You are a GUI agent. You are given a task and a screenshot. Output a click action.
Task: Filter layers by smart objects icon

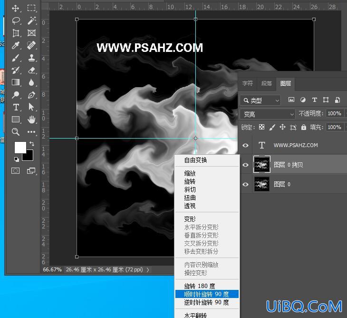(x=337, y=99)
